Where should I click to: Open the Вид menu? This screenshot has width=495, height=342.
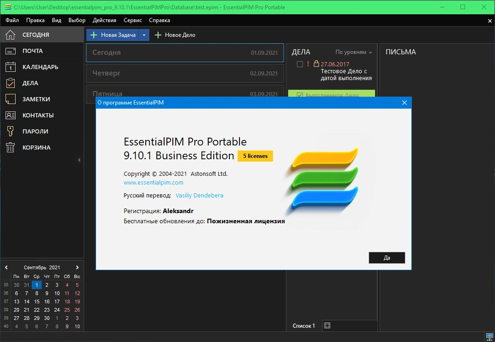point(57,20)
